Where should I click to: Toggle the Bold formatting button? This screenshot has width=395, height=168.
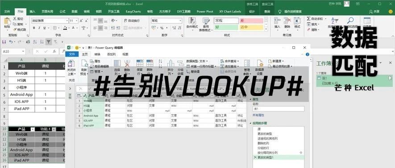click(x=34, y=28)
